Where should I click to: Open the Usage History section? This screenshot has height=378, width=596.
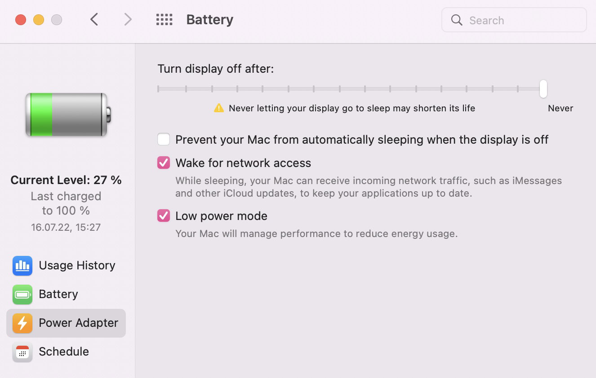click(x=77, y=266)
